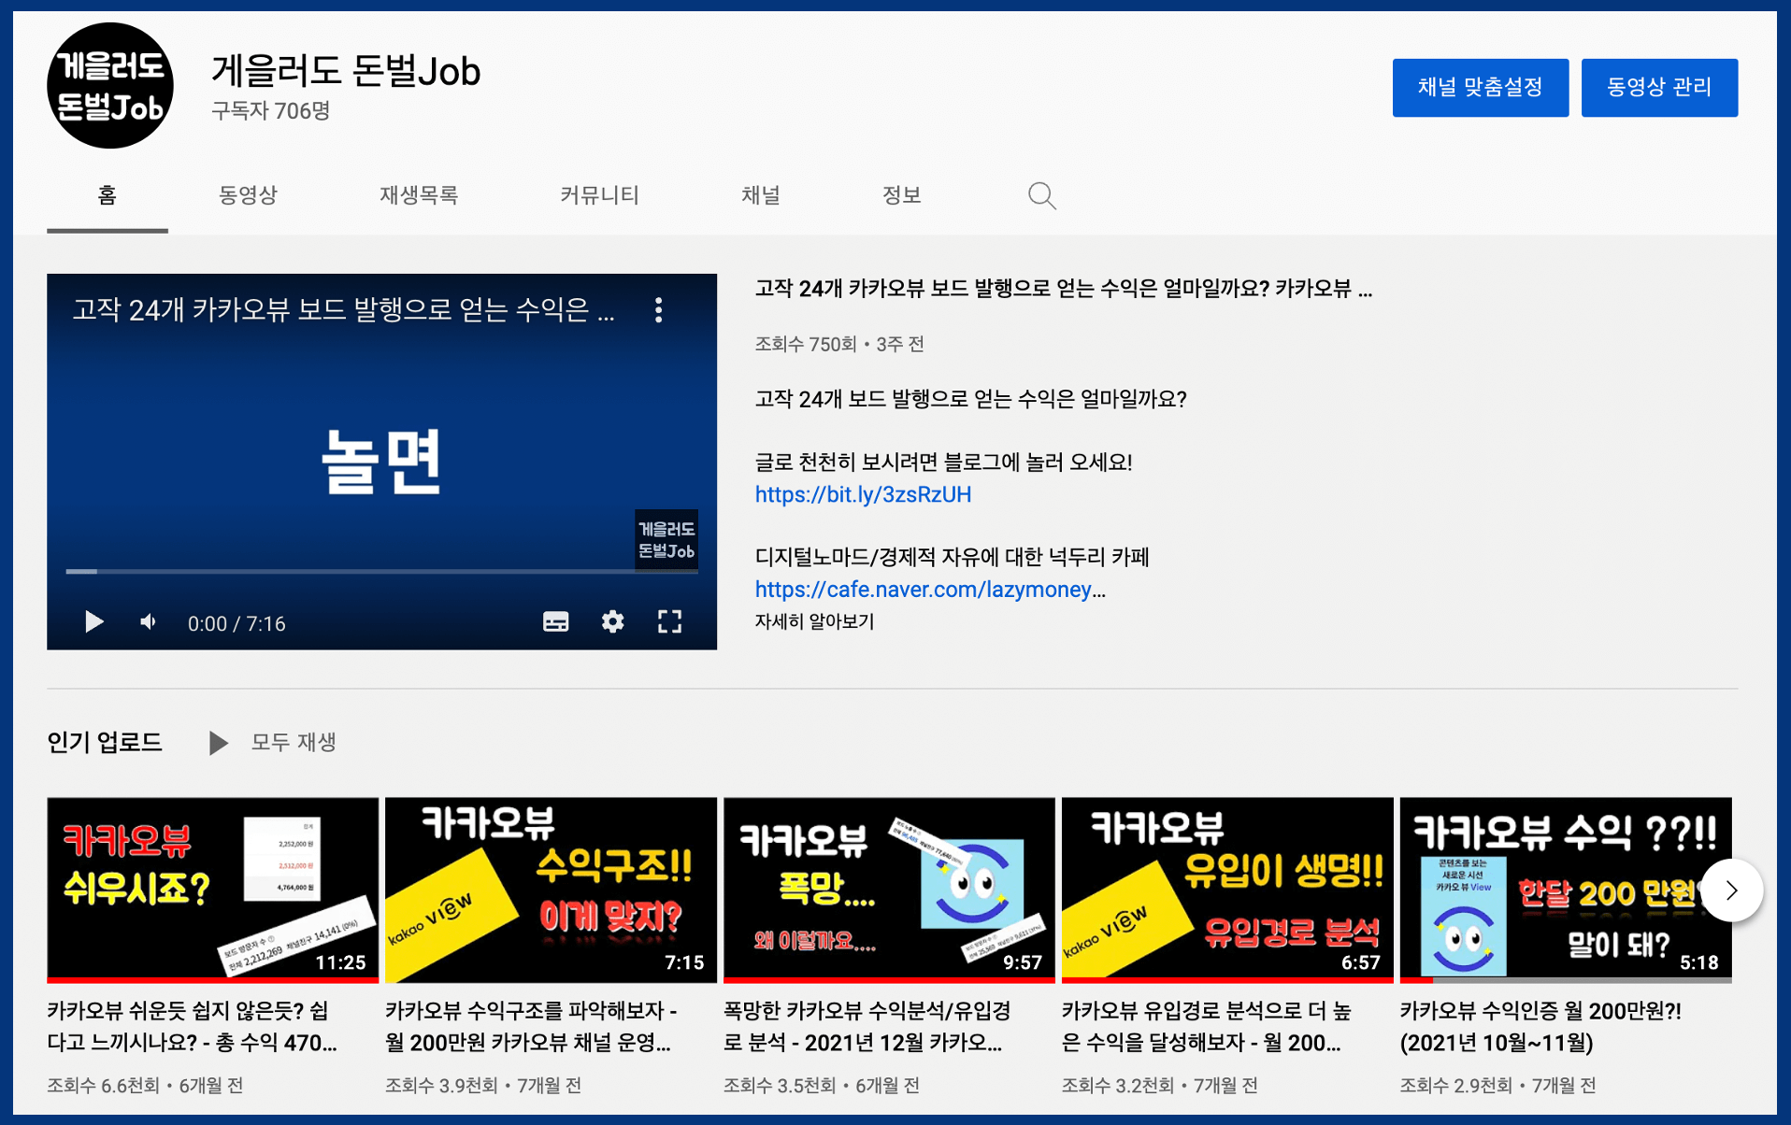Click the video progress bar

coord(381,571)
